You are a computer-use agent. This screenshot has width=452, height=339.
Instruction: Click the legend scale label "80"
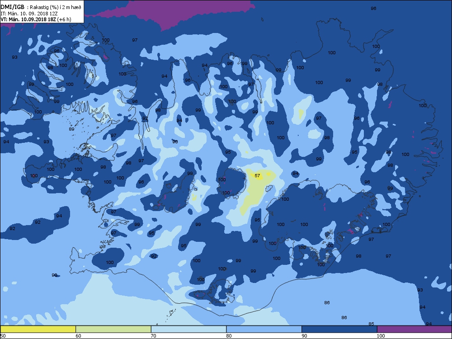point(229,336)
